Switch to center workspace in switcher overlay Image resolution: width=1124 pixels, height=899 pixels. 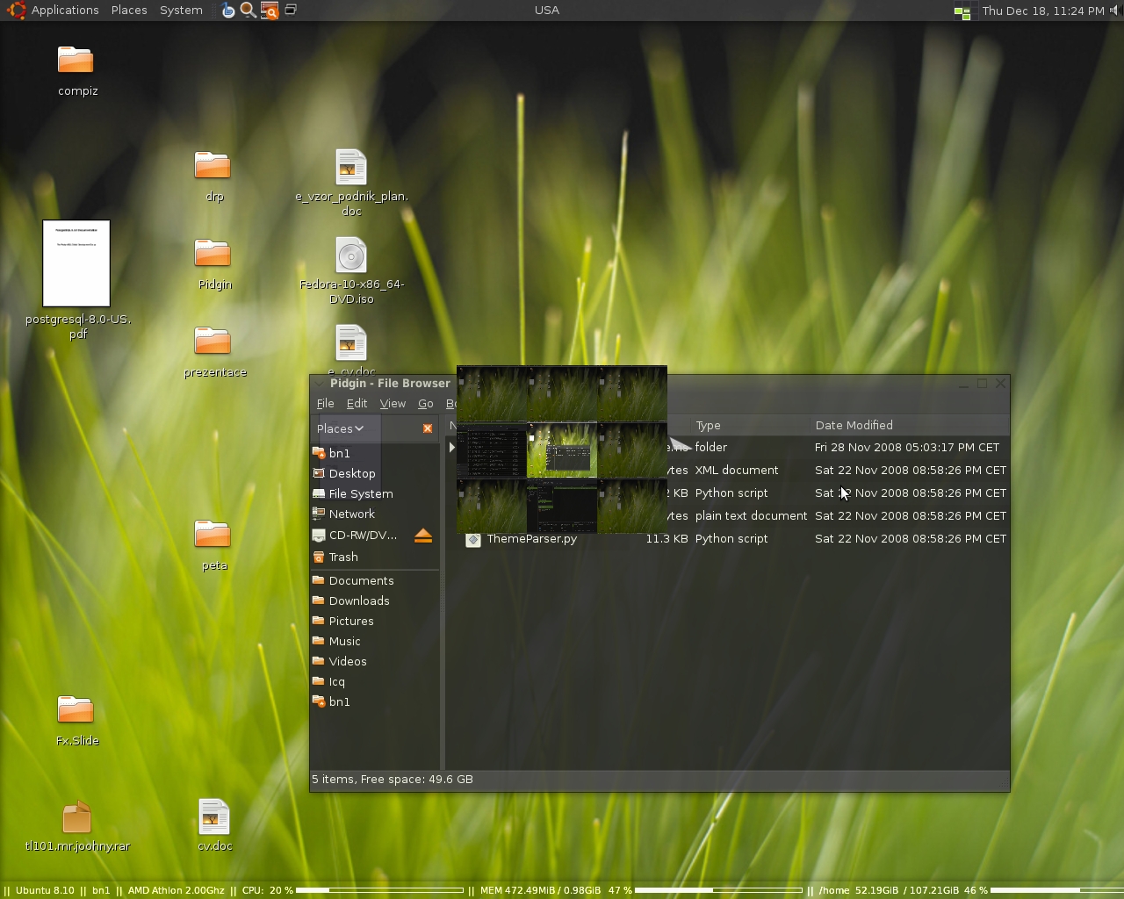(562, 450)
